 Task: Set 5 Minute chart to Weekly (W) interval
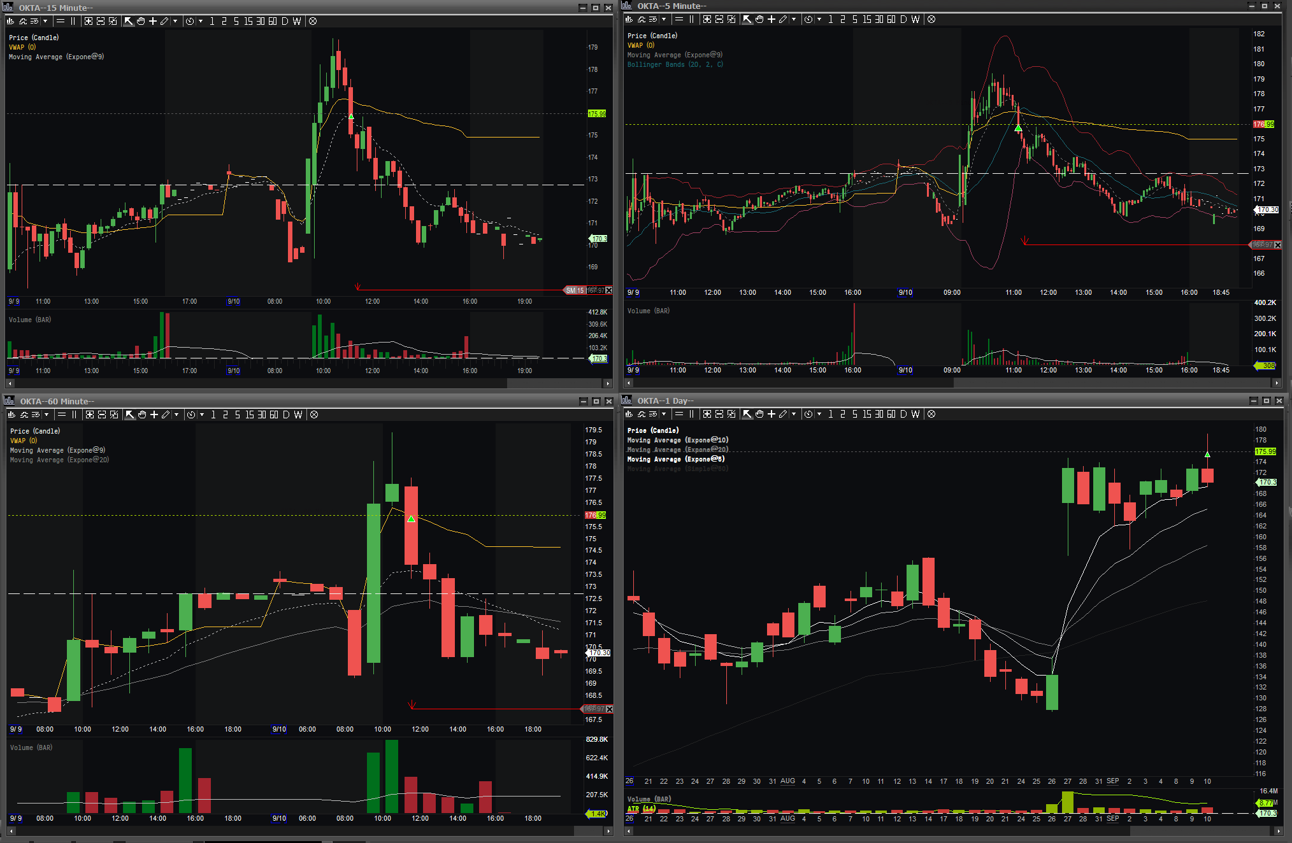[915, 19]
